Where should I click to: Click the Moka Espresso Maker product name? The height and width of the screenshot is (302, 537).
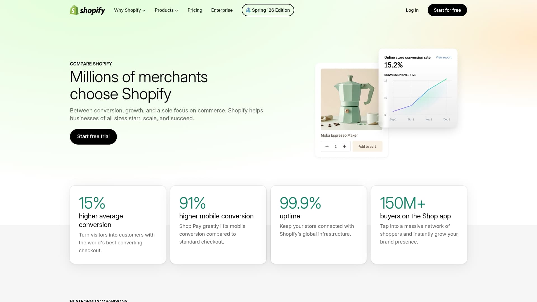(x=339, y=135)
